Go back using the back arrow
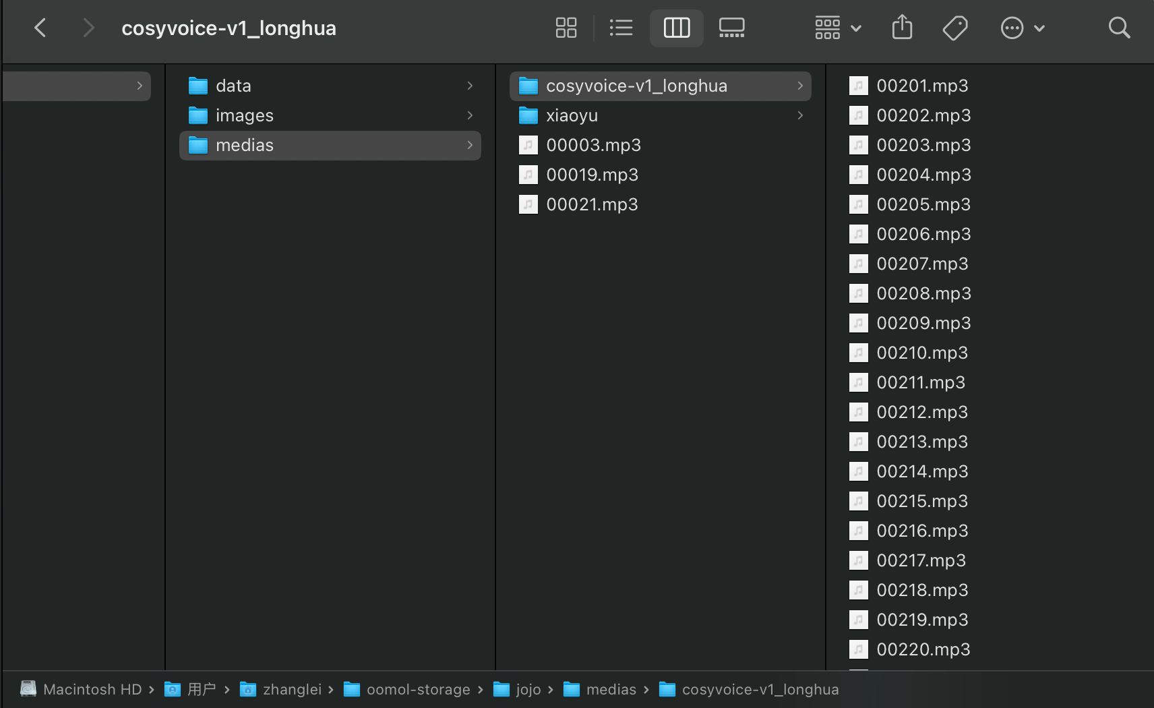 tap(40, 28)
